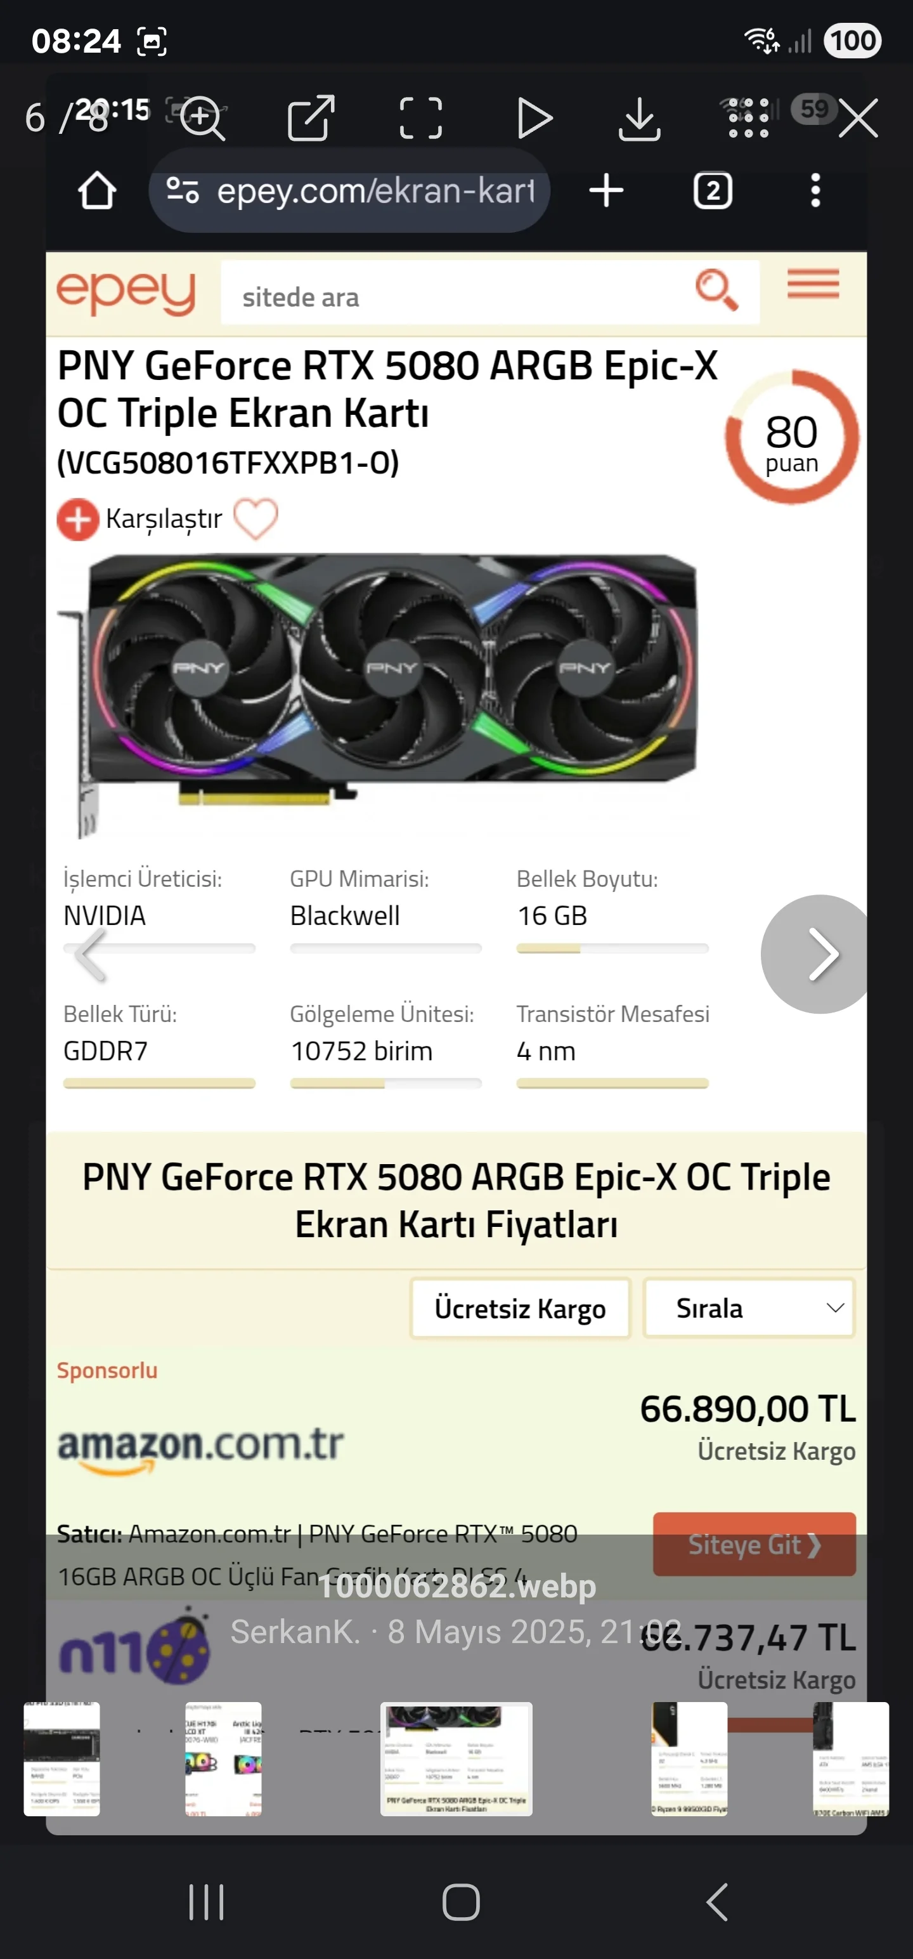This screenshot has width=913, height=1959.
Task: Open the browser three-dot menu
Action: pyautogui.click(x=815, y=190)
